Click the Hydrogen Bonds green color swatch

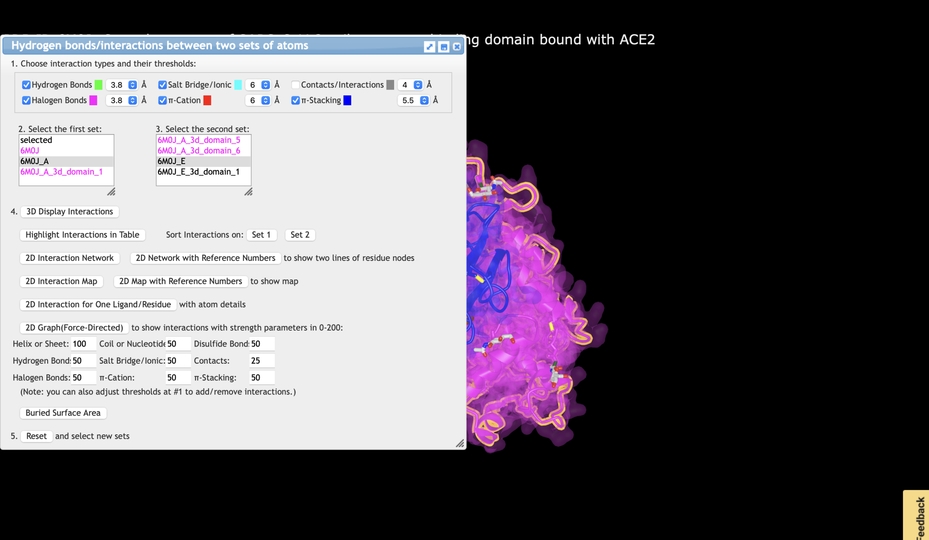coord(98,85)
